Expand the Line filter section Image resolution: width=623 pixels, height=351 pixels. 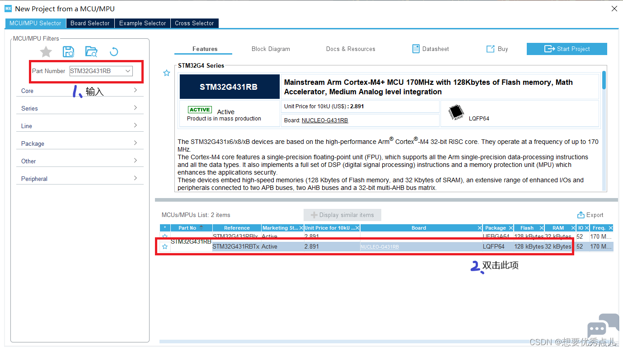80,126
